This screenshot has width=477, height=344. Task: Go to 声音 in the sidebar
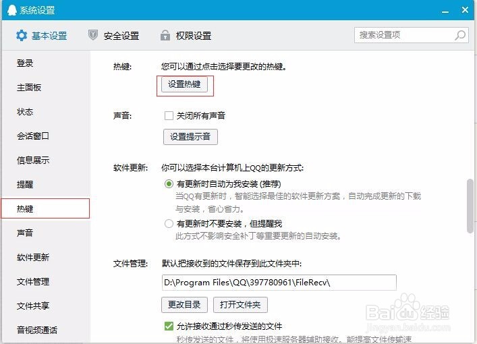[x=25, y=233]
